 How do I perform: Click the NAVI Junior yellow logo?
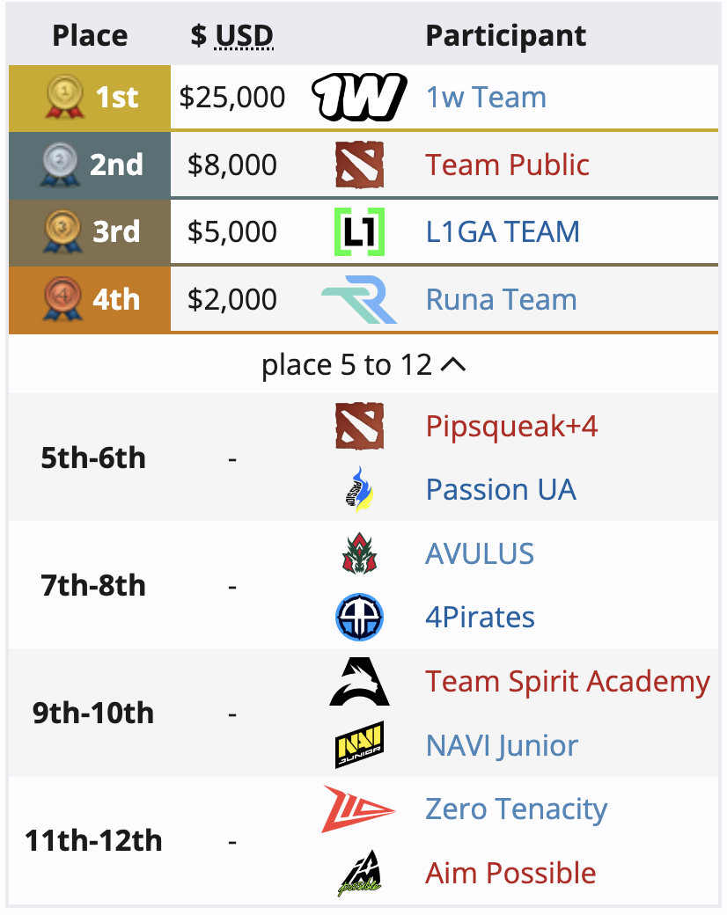(x=360, y=745)
